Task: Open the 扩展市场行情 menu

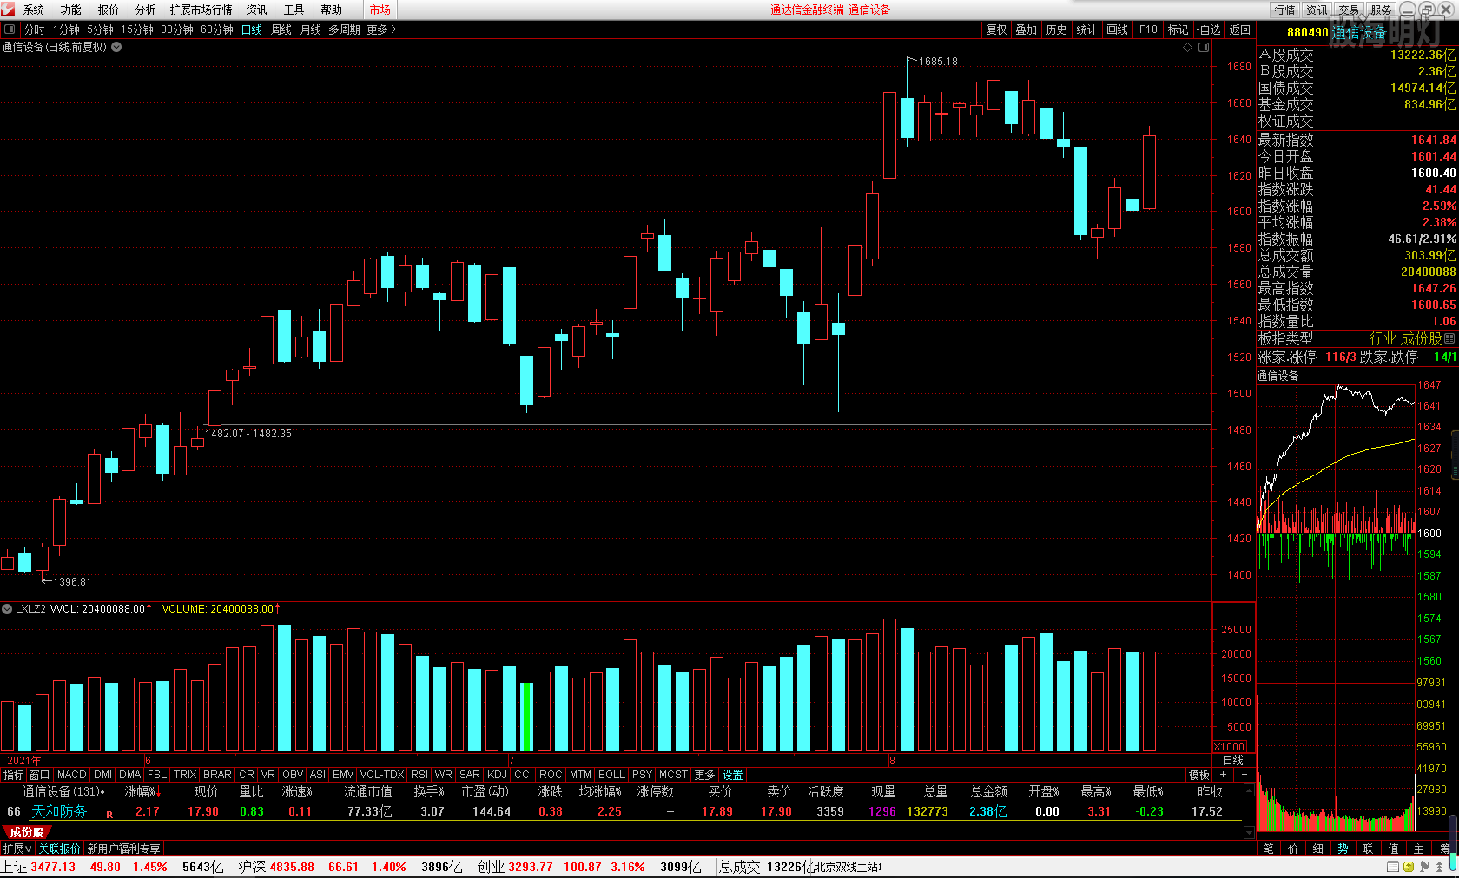Action: click(x=201, y=10)
